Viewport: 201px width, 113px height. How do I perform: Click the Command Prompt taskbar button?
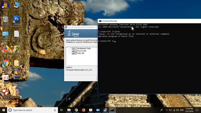tap(112, 110)
